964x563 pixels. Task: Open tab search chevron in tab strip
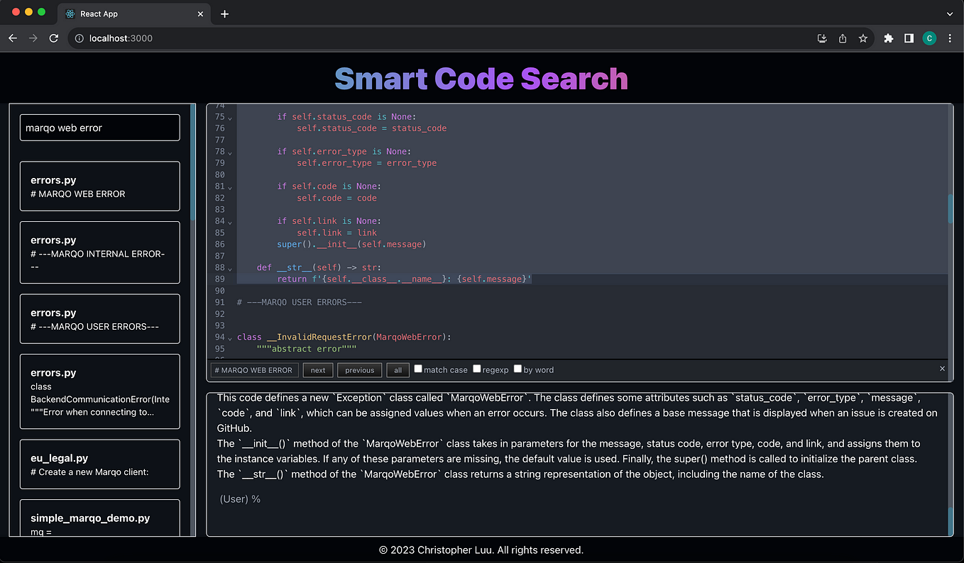click(950, 13)
